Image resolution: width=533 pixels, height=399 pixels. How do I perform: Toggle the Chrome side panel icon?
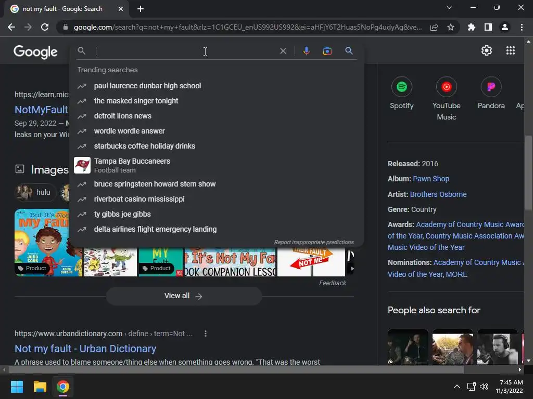click(488, 27)
